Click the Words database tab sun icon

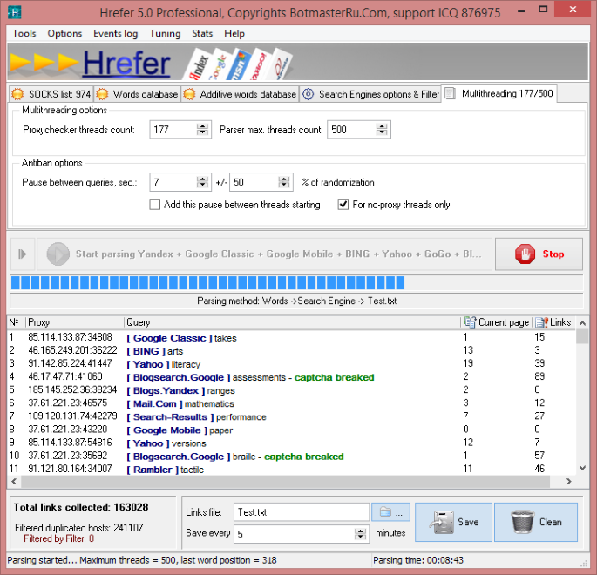pos(102,94)
